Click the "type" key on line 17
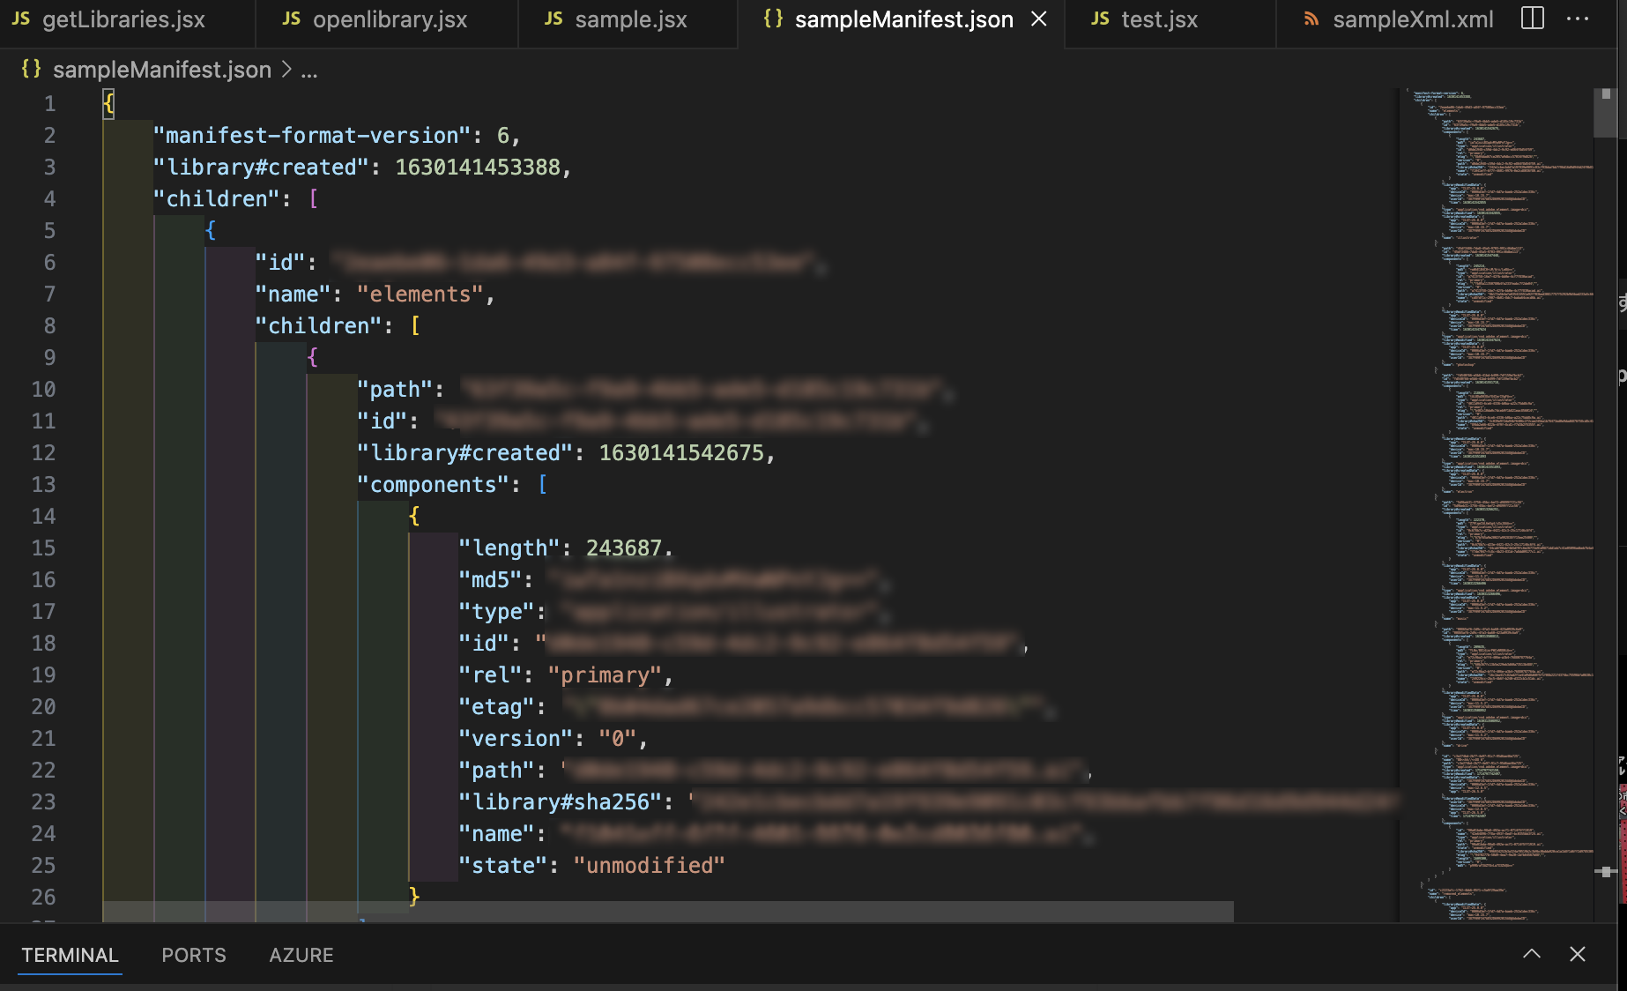The width and height of the screenshot is (1627, 991). (496, 612)
